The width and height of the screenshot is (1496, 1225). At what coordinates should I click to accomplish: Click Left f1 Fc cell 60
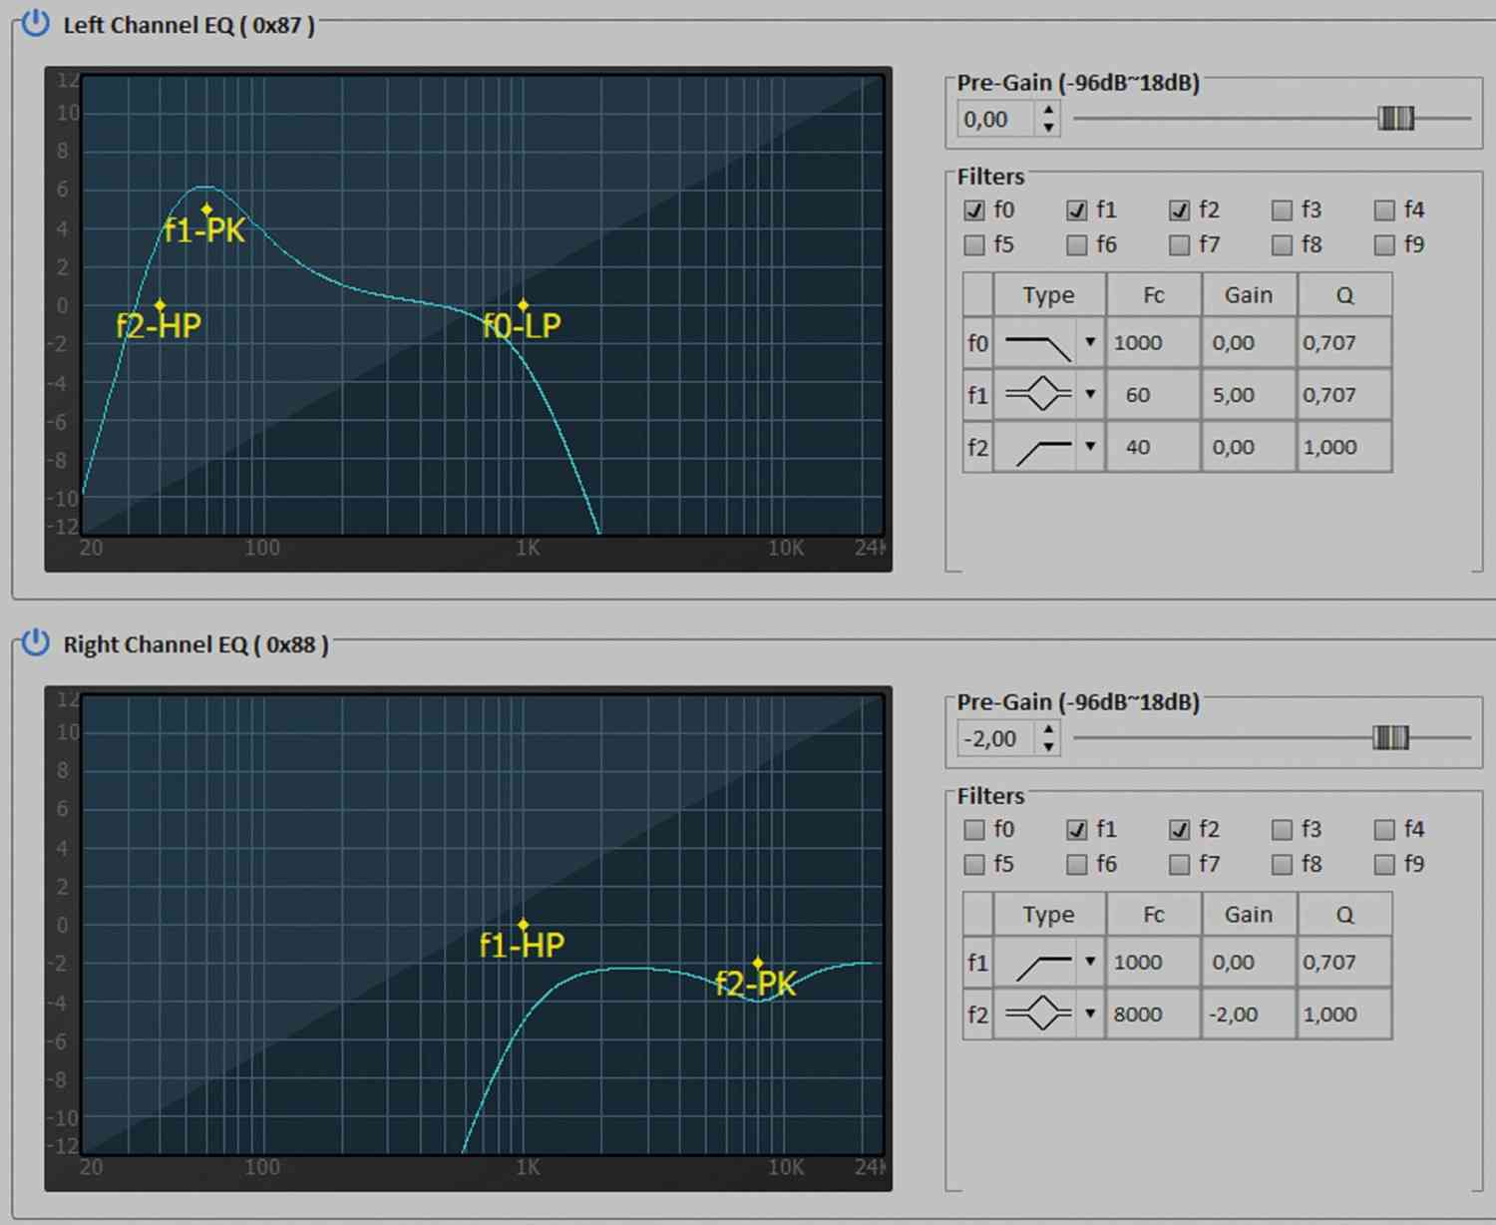pyautogui.click(x=1153, y=395)
